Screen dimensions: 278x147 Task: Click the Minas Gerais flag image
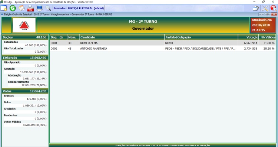pos(24,25)
